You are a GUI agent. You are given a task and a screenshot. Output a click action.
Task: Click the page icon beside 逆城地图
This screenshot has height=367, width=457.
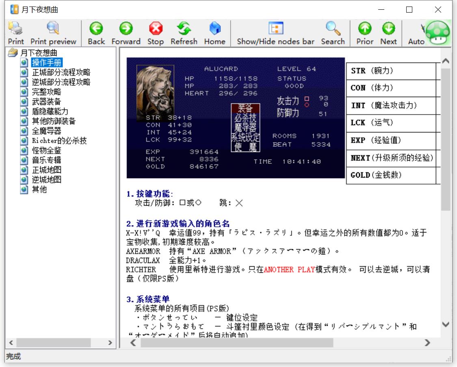point(24,180)
